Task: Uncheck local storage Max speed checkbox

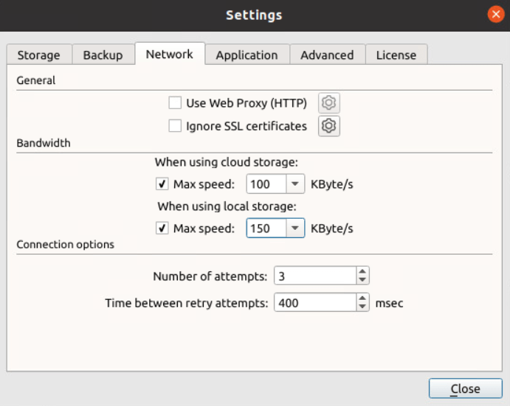Action: coord(162,228)
